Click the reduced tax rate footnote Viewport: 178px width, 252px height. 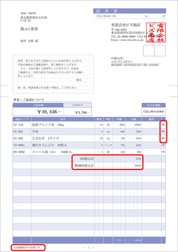pos(28,248)
